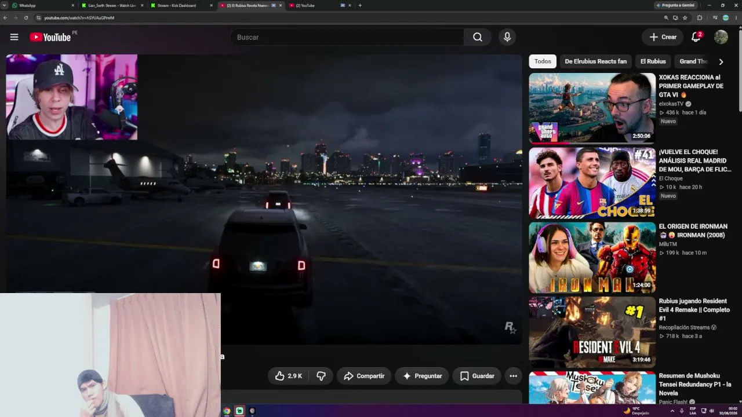
Task: Click the YouTube search input field
Action: tap(348, 37)
